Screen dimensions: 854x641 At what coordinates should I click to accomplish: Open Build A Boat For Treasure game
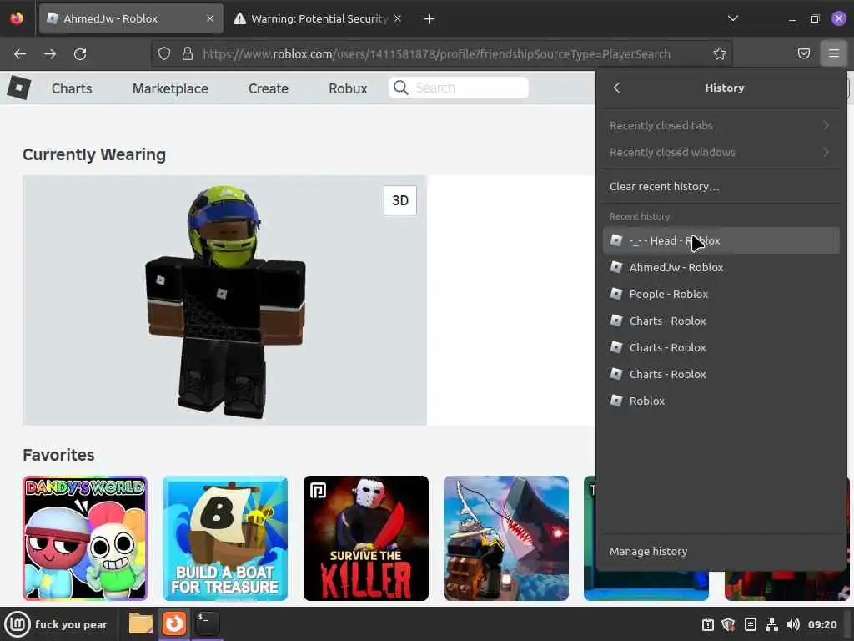click(x=225, y=538)
